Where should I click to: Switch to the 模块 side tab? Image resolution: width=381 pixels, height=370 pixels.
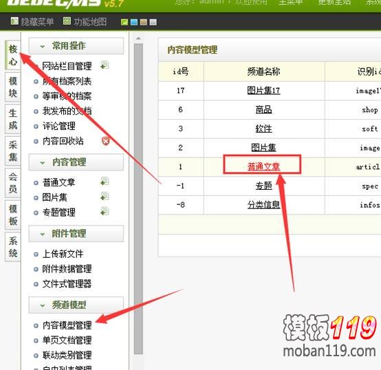coord(12,87)
